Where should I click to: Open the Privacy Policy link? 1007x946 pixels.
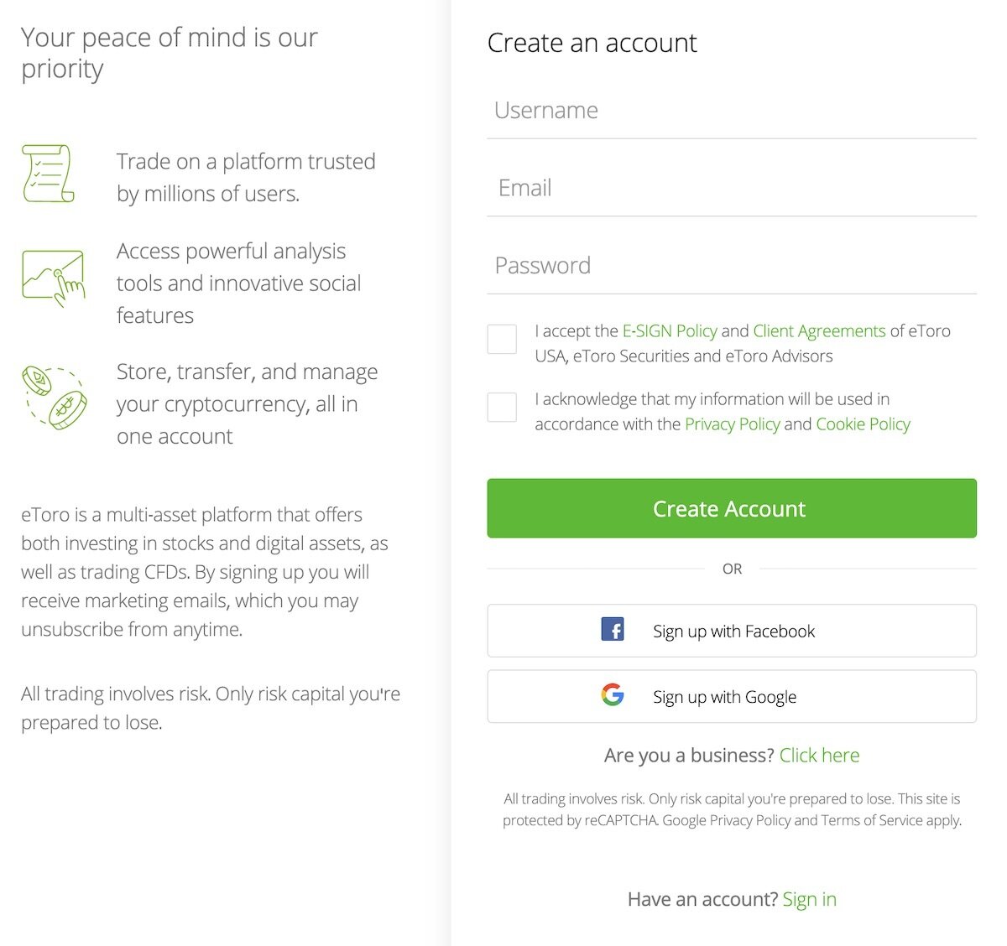click(732, 424)
